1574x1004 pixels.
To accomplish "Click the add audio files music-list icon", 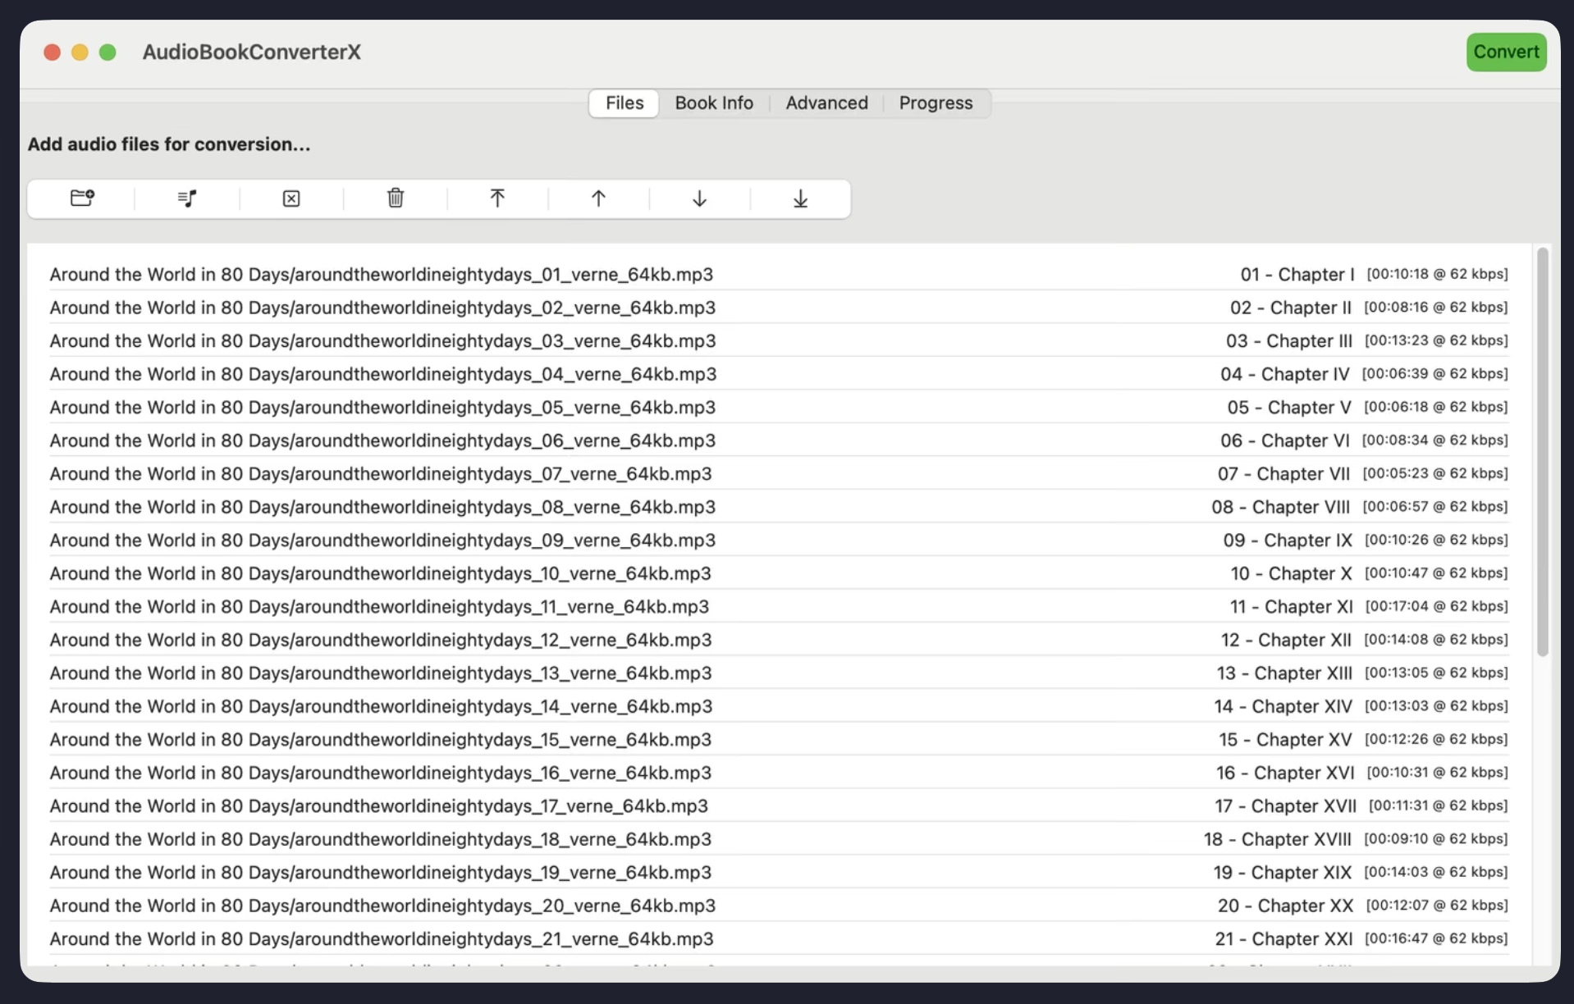I will pos(187,199).
